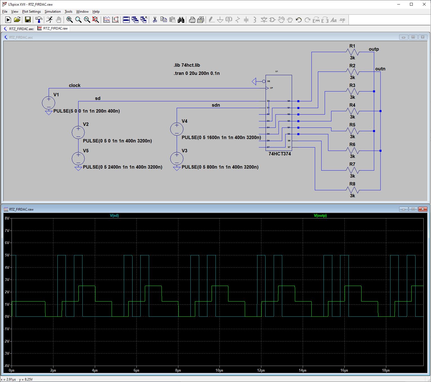Screen dimensions: 431x382
Task: Open the Tools menu
Action: pyautogui.click(x=68, y=12)
